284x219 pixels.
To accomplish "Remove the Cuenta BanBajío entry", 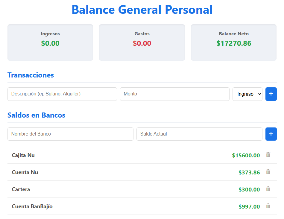I will coord(268,206).
